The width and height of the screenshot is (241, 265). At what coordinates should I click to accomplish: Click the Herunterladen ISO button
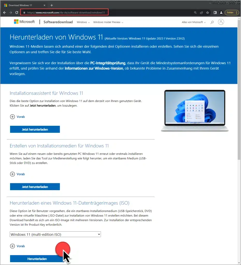tap(37, 259)
